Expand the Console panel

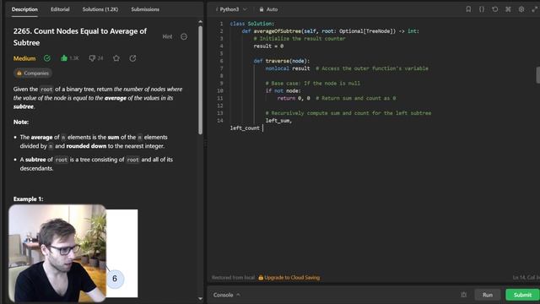point(226,295)
